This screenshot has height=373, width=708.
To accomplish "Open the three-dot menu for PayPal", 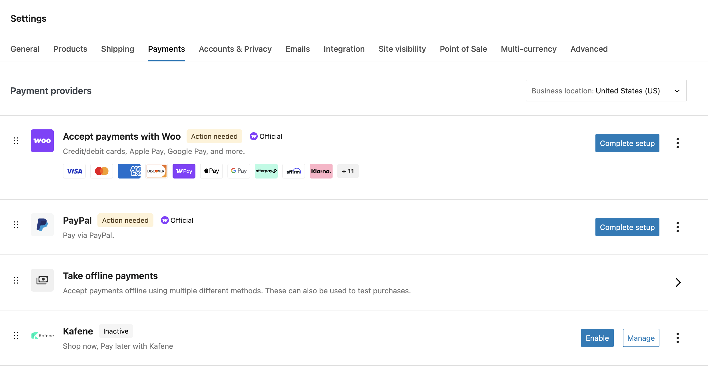I will (x=678, y=227).
